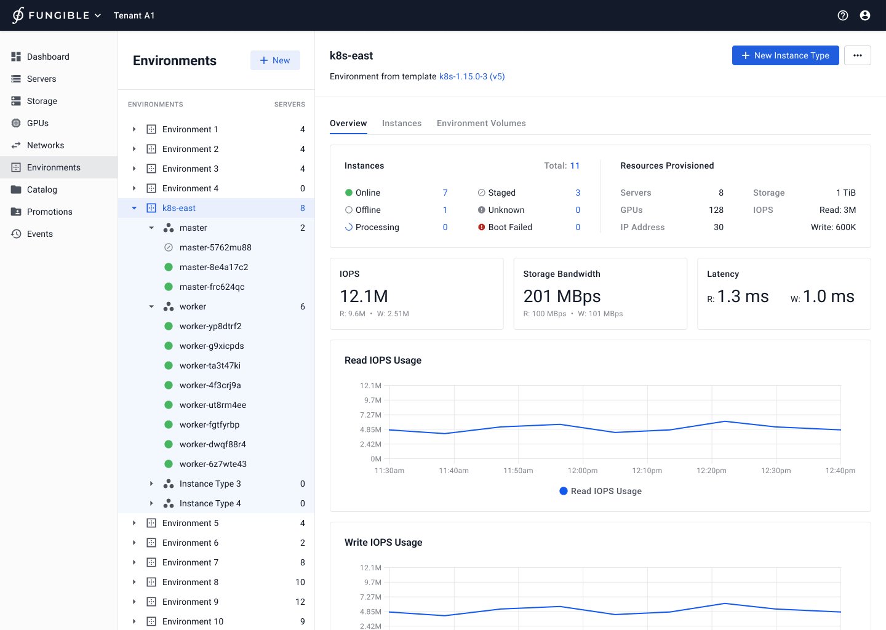This screenshot has width=886, height=630.
Task: Click the Networks arrows icon in sidebar
Action: click(x=16, y=145)
